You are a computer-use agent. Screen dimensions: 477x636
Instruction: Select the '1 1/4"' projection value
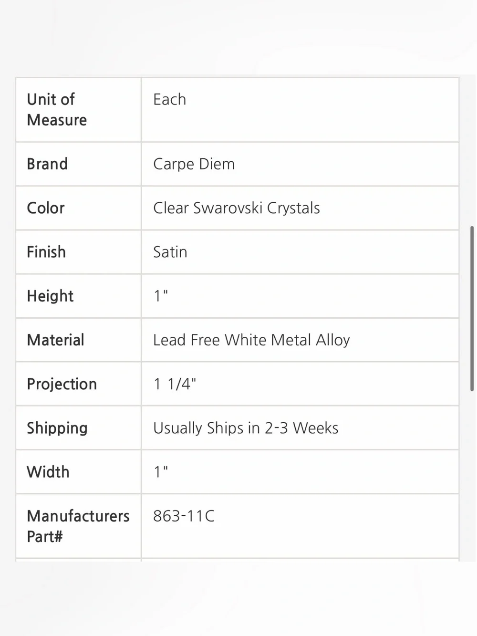[x=175, y=384]
